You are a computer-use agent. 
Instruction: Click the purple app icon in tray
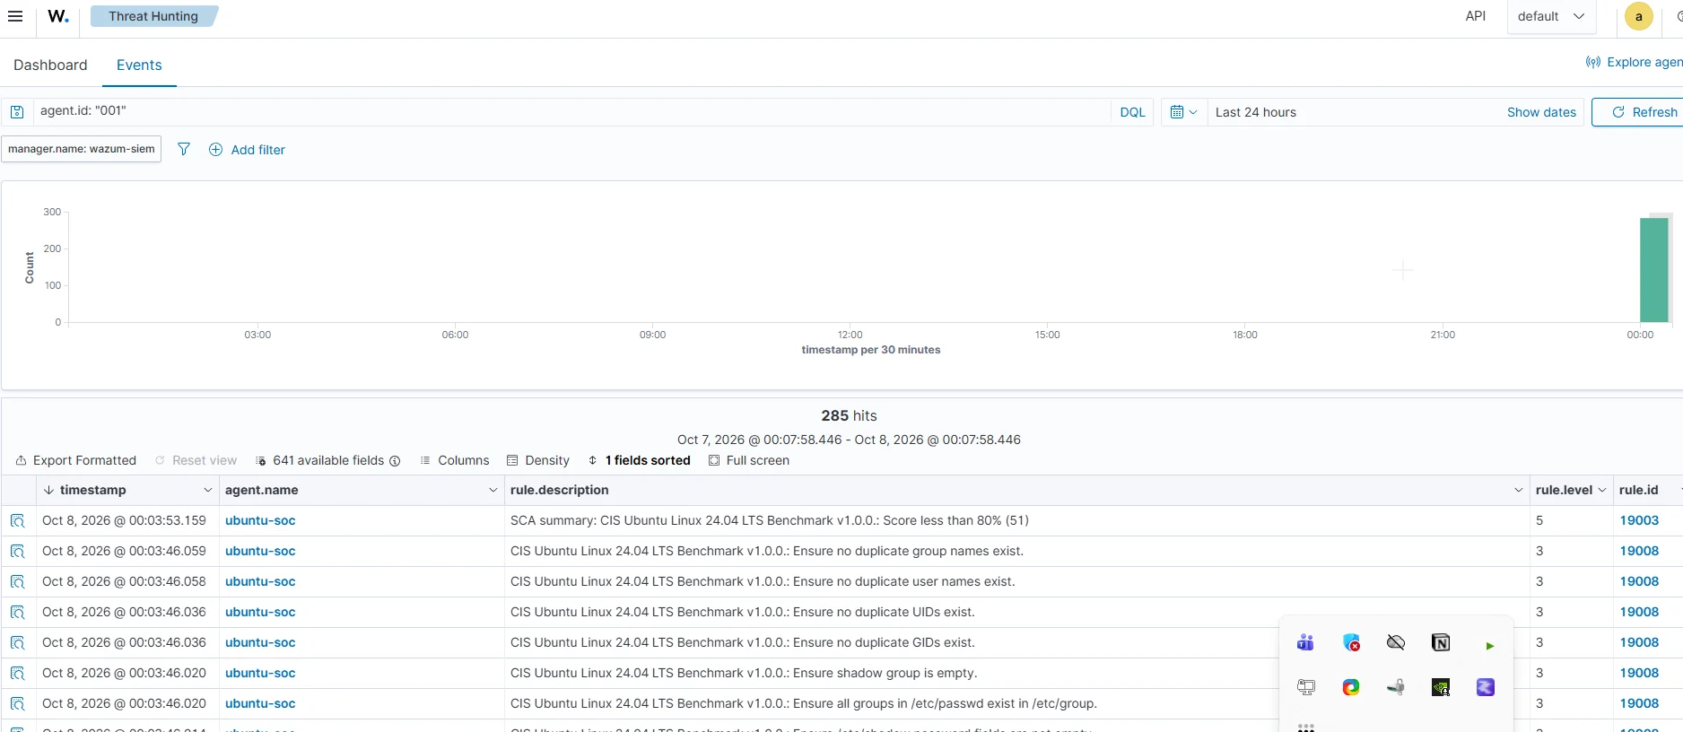click(x=1486, y=687)
